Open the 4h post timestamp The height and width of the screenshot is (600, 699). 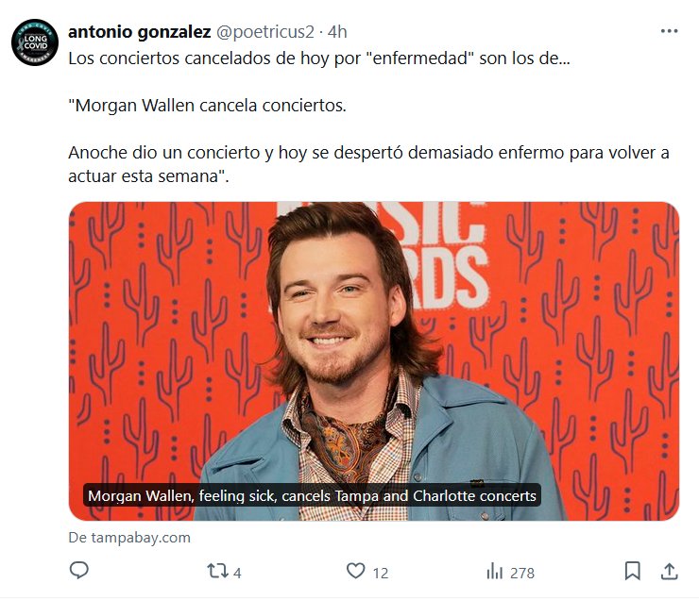pyautogui.click(x=337, y=32)
